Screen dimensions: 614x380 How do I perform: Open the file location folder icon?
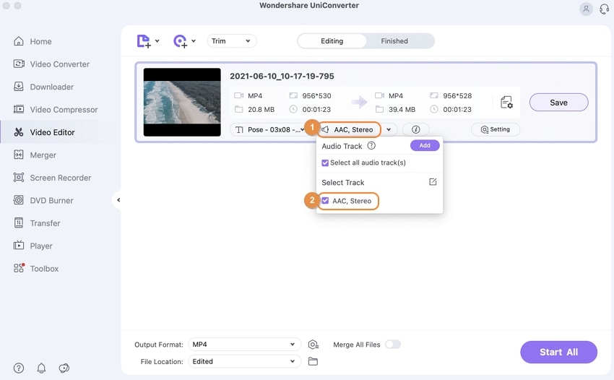point(313,361)
